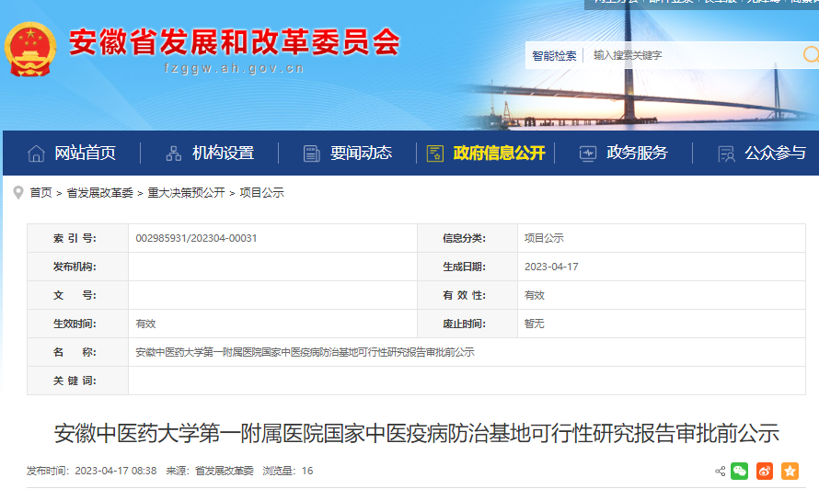Click the publish time 2023-04-17 08:38

116,471
